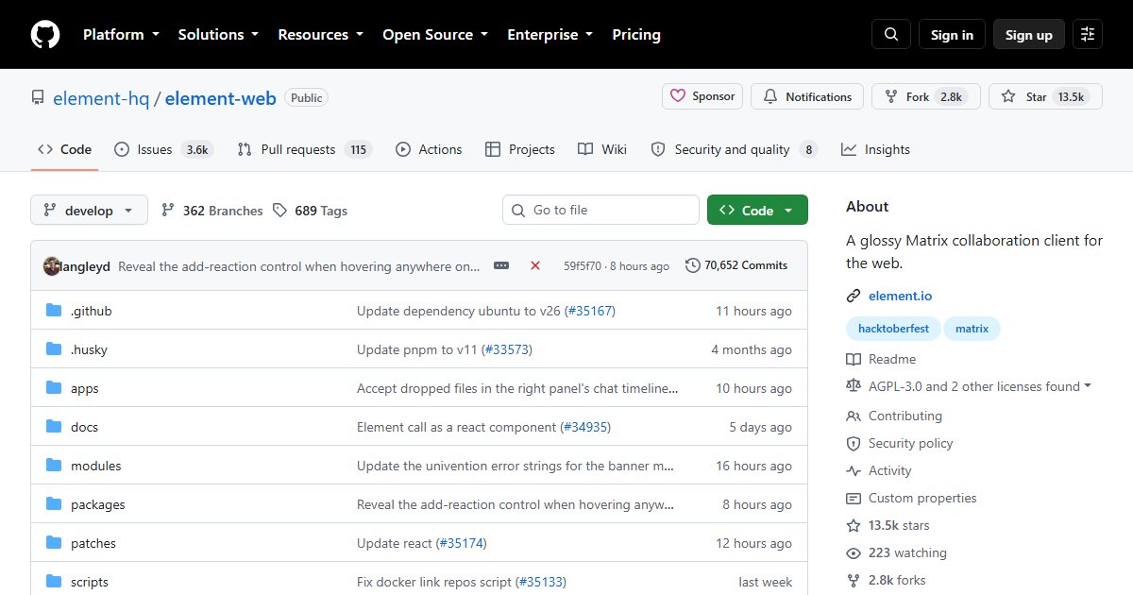Image resolution: width=1133 pixels, height=595 pixels.
Task: Open the green Code dropdown button
Action: click(757, 211)
